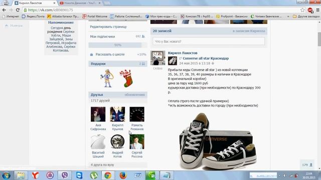
Task: Open the Кинозал.ТВ bookmark
Action: coord(197,16)
